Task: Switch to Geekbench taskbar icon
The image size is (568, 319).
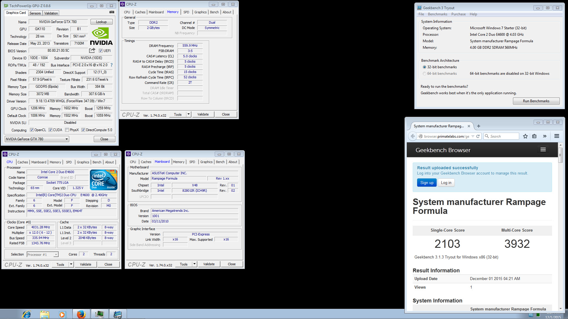Action: [x=118, y=314]
